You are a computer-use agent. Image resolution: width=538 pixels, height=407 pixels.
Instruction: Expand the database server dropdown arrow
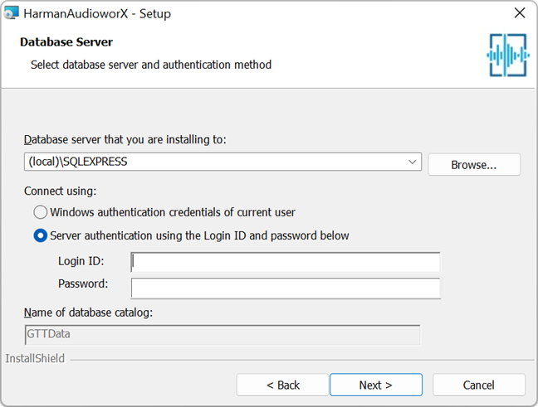tap(413, 162)
